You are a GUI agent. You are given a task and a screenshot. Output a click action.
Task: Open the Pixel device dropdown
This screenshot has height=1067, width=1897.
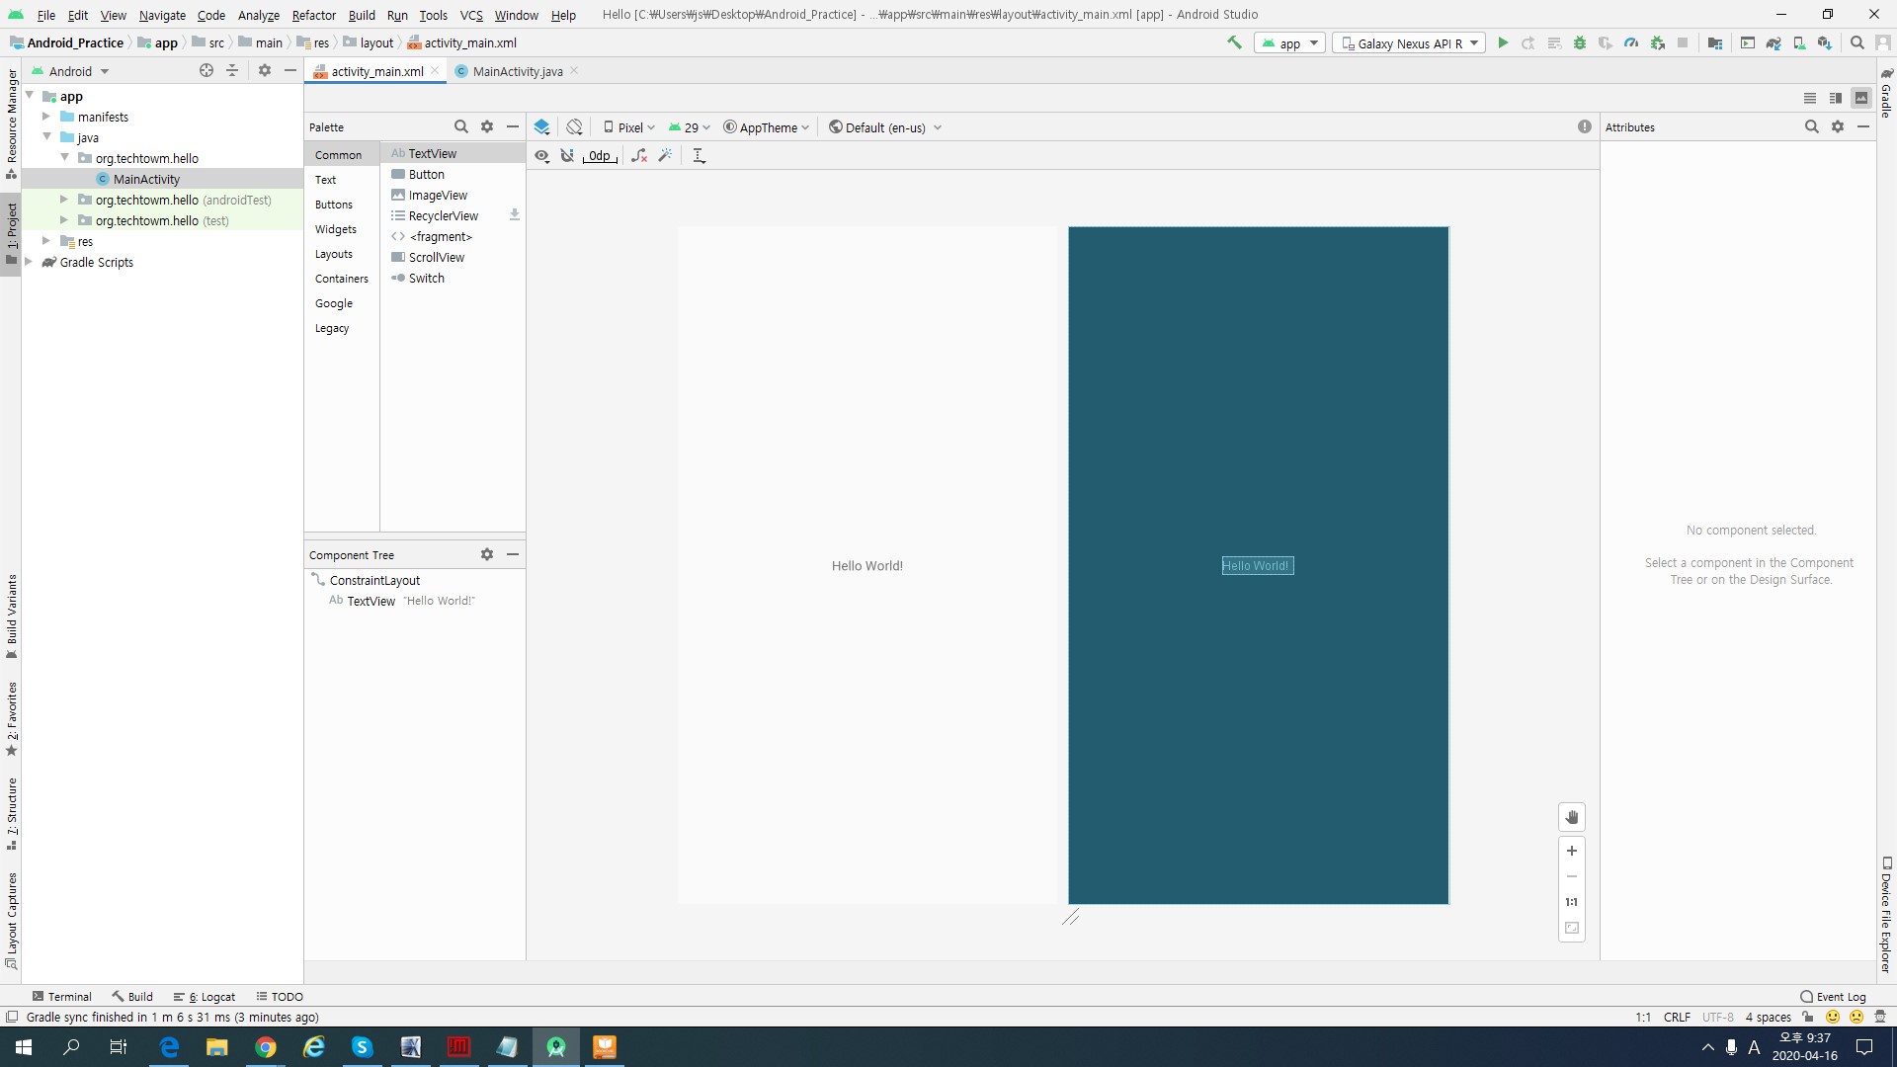point(629,127)
